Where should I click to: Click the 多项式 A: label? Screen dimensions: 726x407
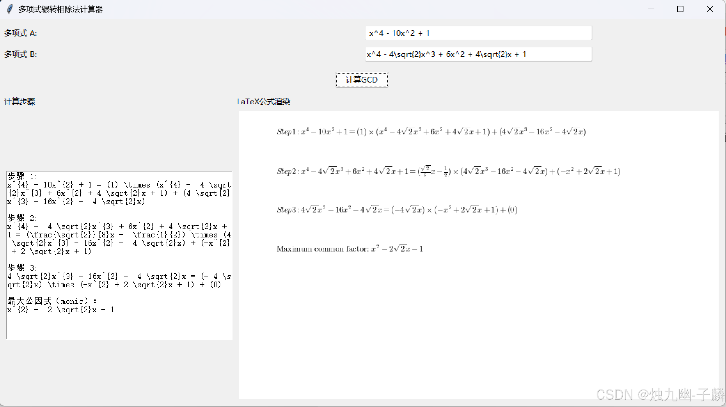[x=20, y=33]
